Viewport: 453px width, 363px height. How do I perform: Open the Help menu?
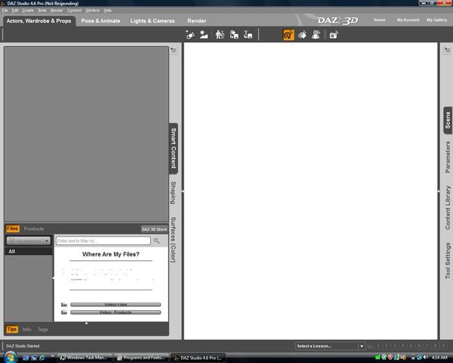click(108, 11)
